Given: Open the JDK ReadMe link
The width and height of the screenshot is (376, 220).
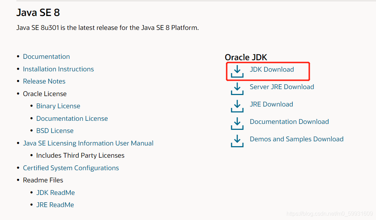Looking at the screenshot, I should pyautogui.click(x=55, y=193).
